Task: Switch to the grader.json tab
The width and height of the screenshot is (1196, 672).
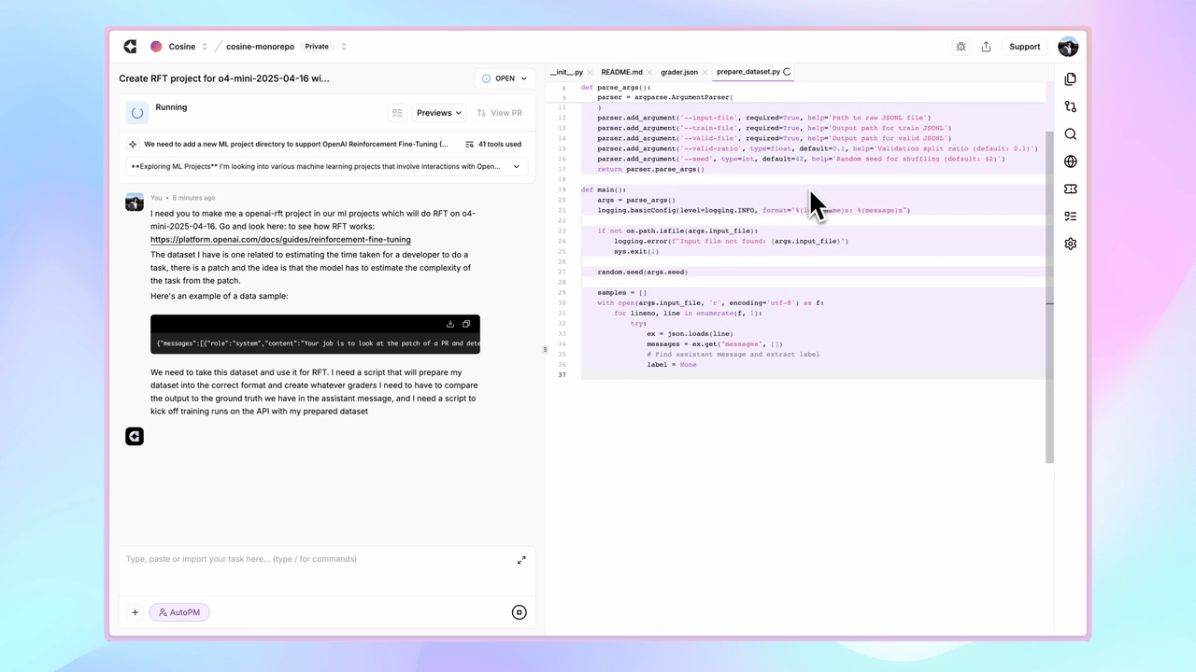Action: tap(678, 72)
